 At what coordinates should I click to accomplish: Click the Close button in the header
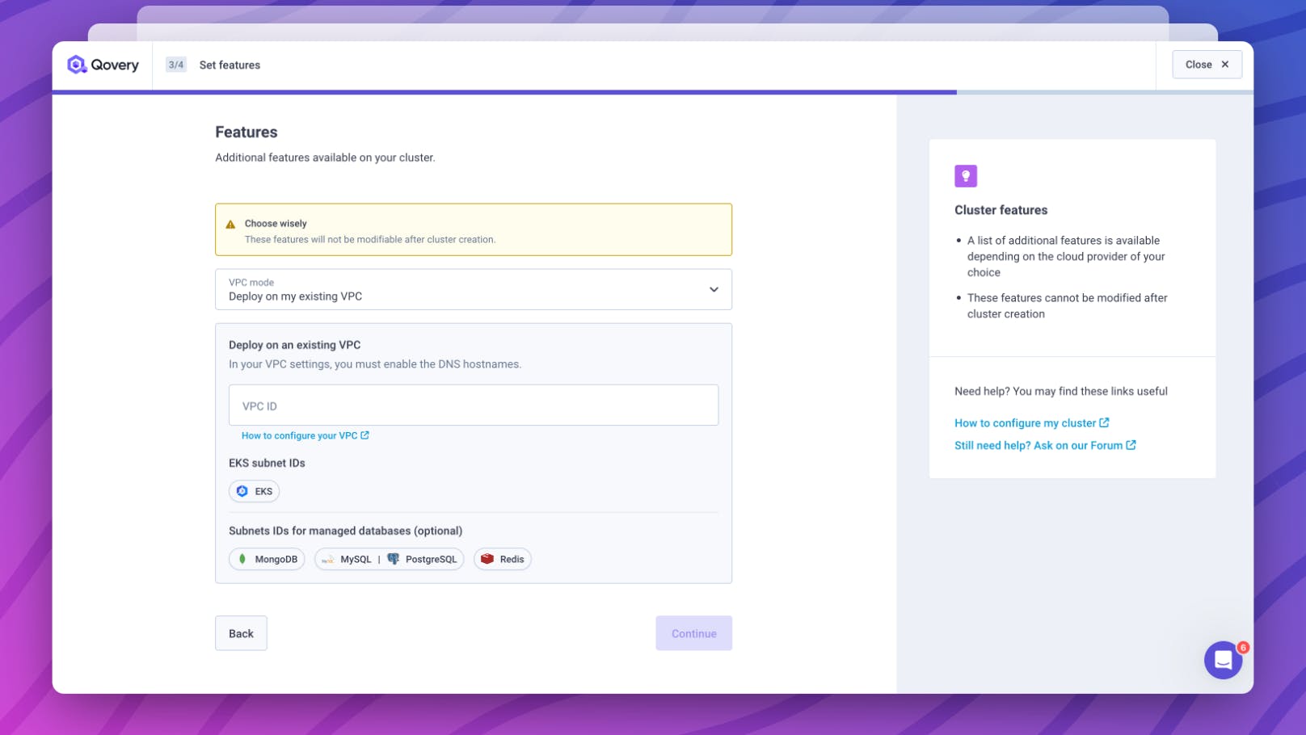tap(1207, 65)
